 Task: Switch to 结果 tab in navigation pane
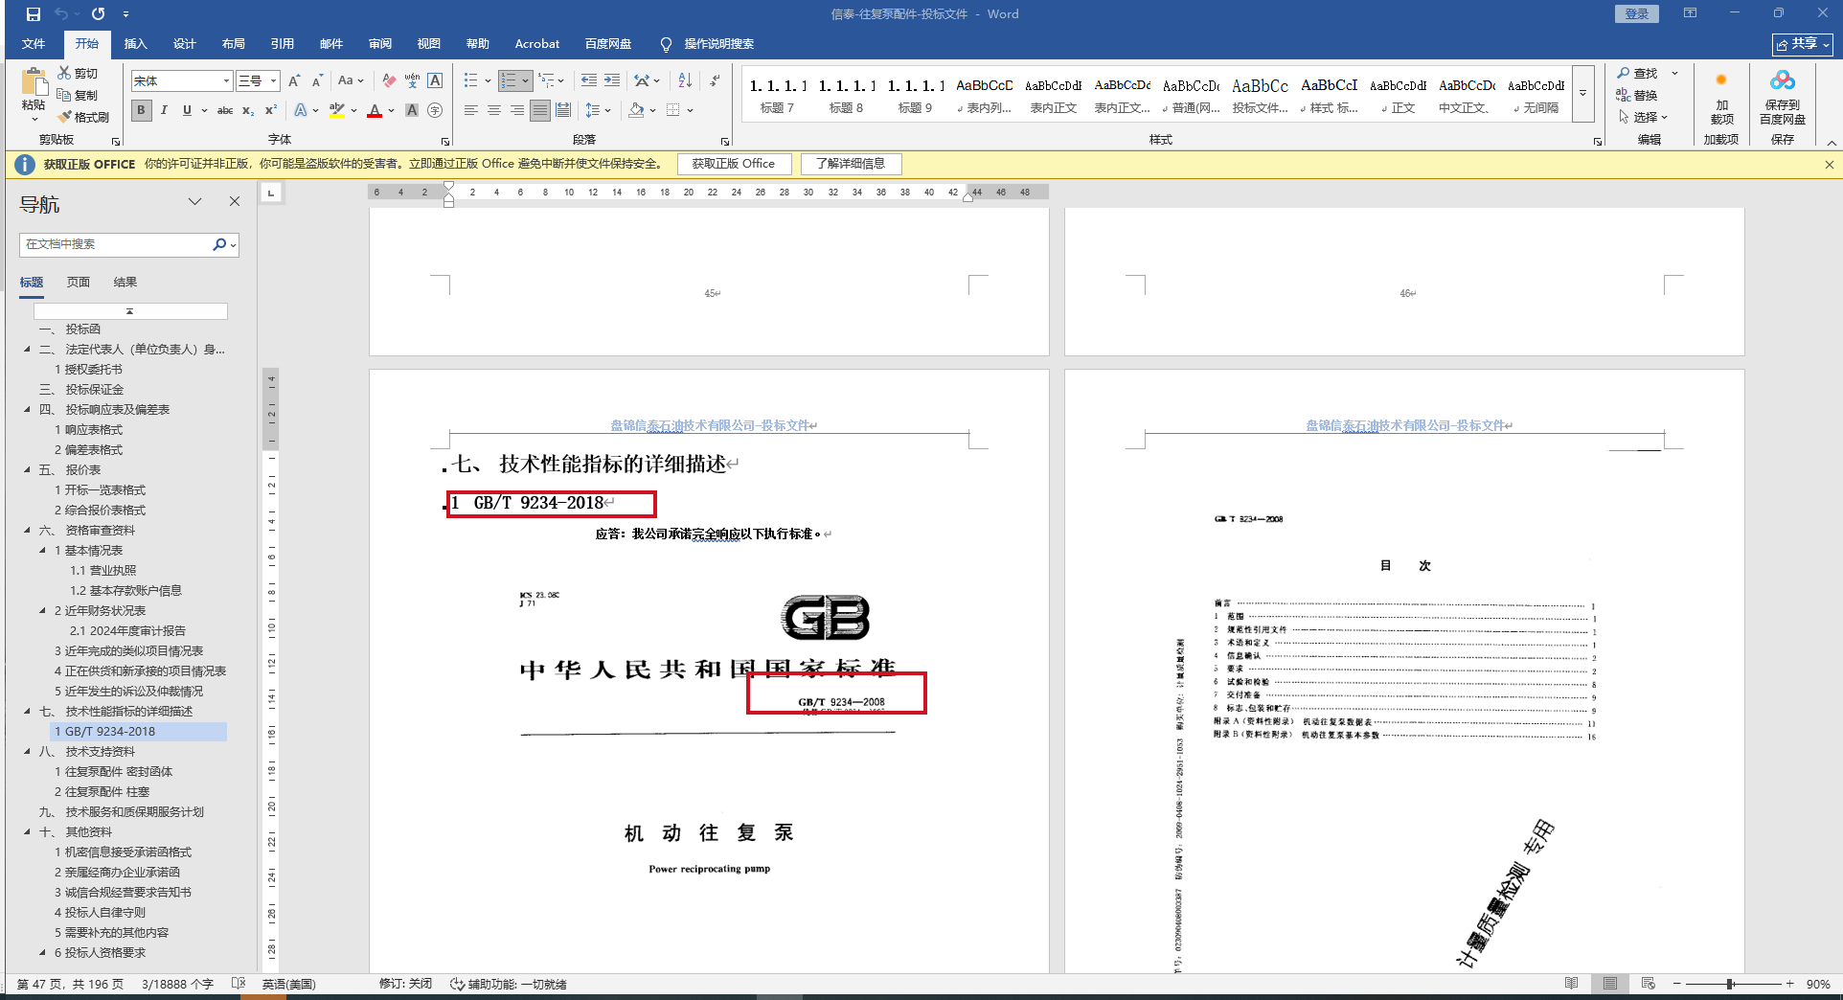click(x=125, y=283)
